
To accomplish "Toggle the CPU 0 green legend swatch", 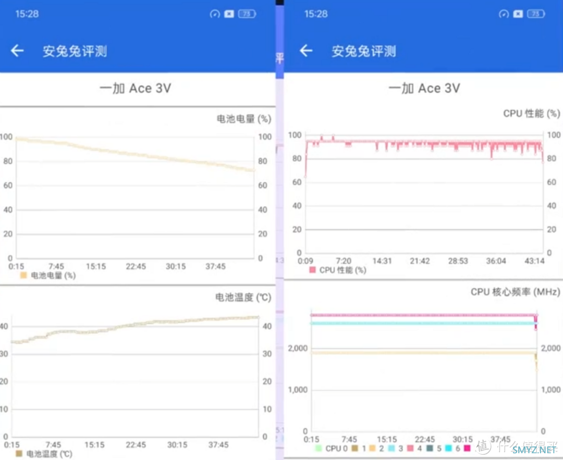I will click(319, 448).
